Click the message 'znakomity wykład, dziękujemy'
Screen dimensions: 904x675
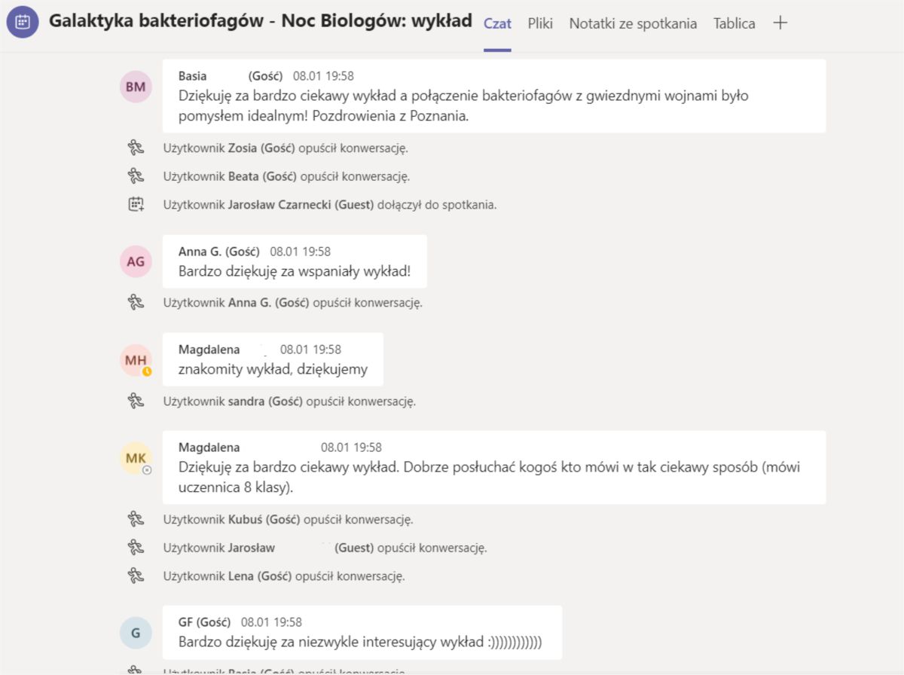(x=273, y=369)
